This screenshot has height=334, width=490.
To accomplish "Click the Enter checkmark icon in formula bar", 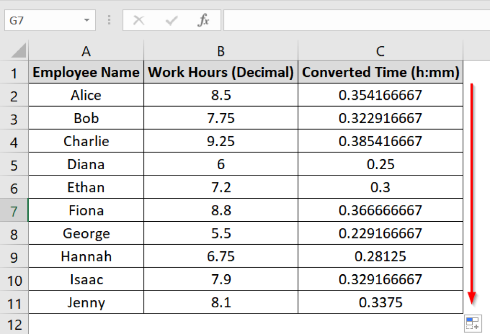I will tap(170, 20).
